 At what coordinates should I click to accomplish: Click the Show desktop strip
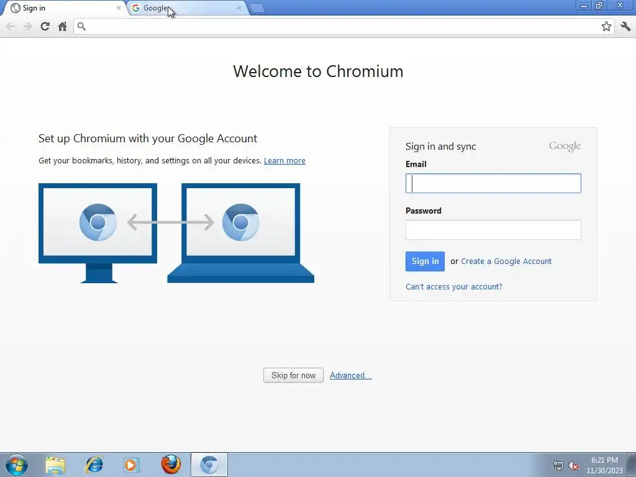pos(632,465)
